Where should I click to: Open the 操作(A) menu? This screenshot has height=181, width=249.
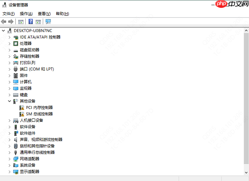coord(26,14)
